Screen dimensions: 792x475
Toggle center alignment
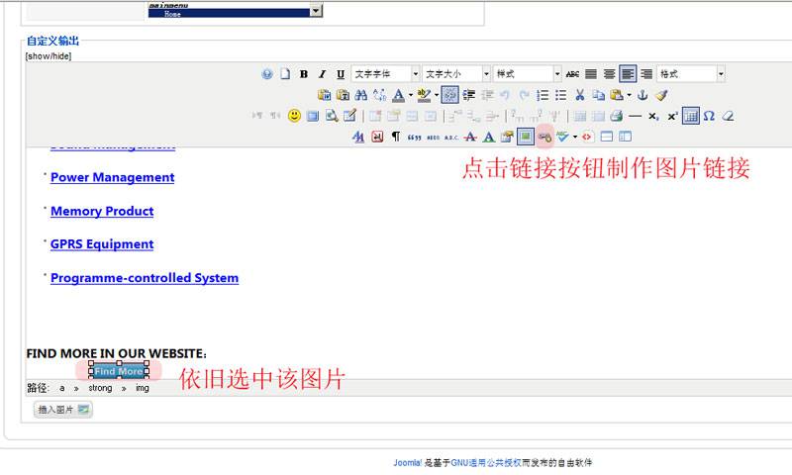click(x=609, y=74)
